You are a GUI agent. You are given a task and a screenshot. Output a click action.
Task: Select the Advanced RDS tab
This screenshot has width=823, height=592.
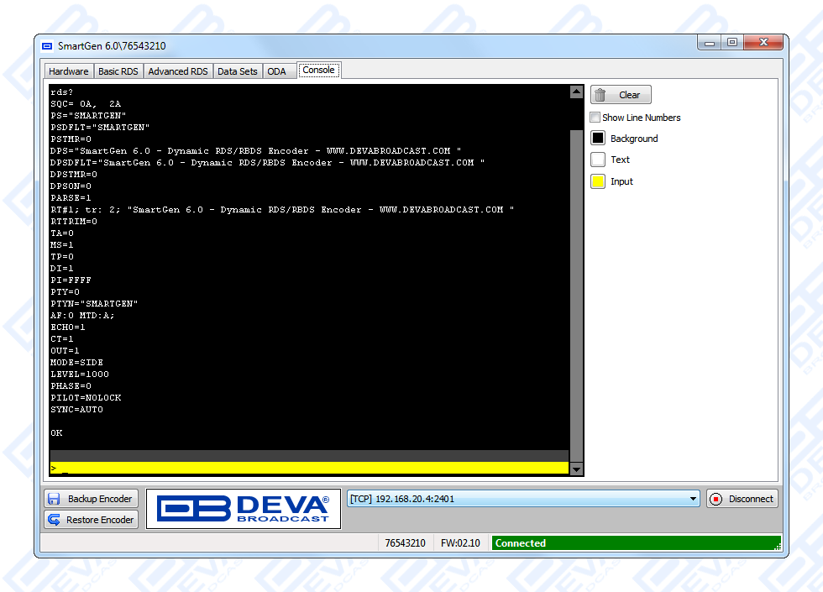[x=178, y=71]
